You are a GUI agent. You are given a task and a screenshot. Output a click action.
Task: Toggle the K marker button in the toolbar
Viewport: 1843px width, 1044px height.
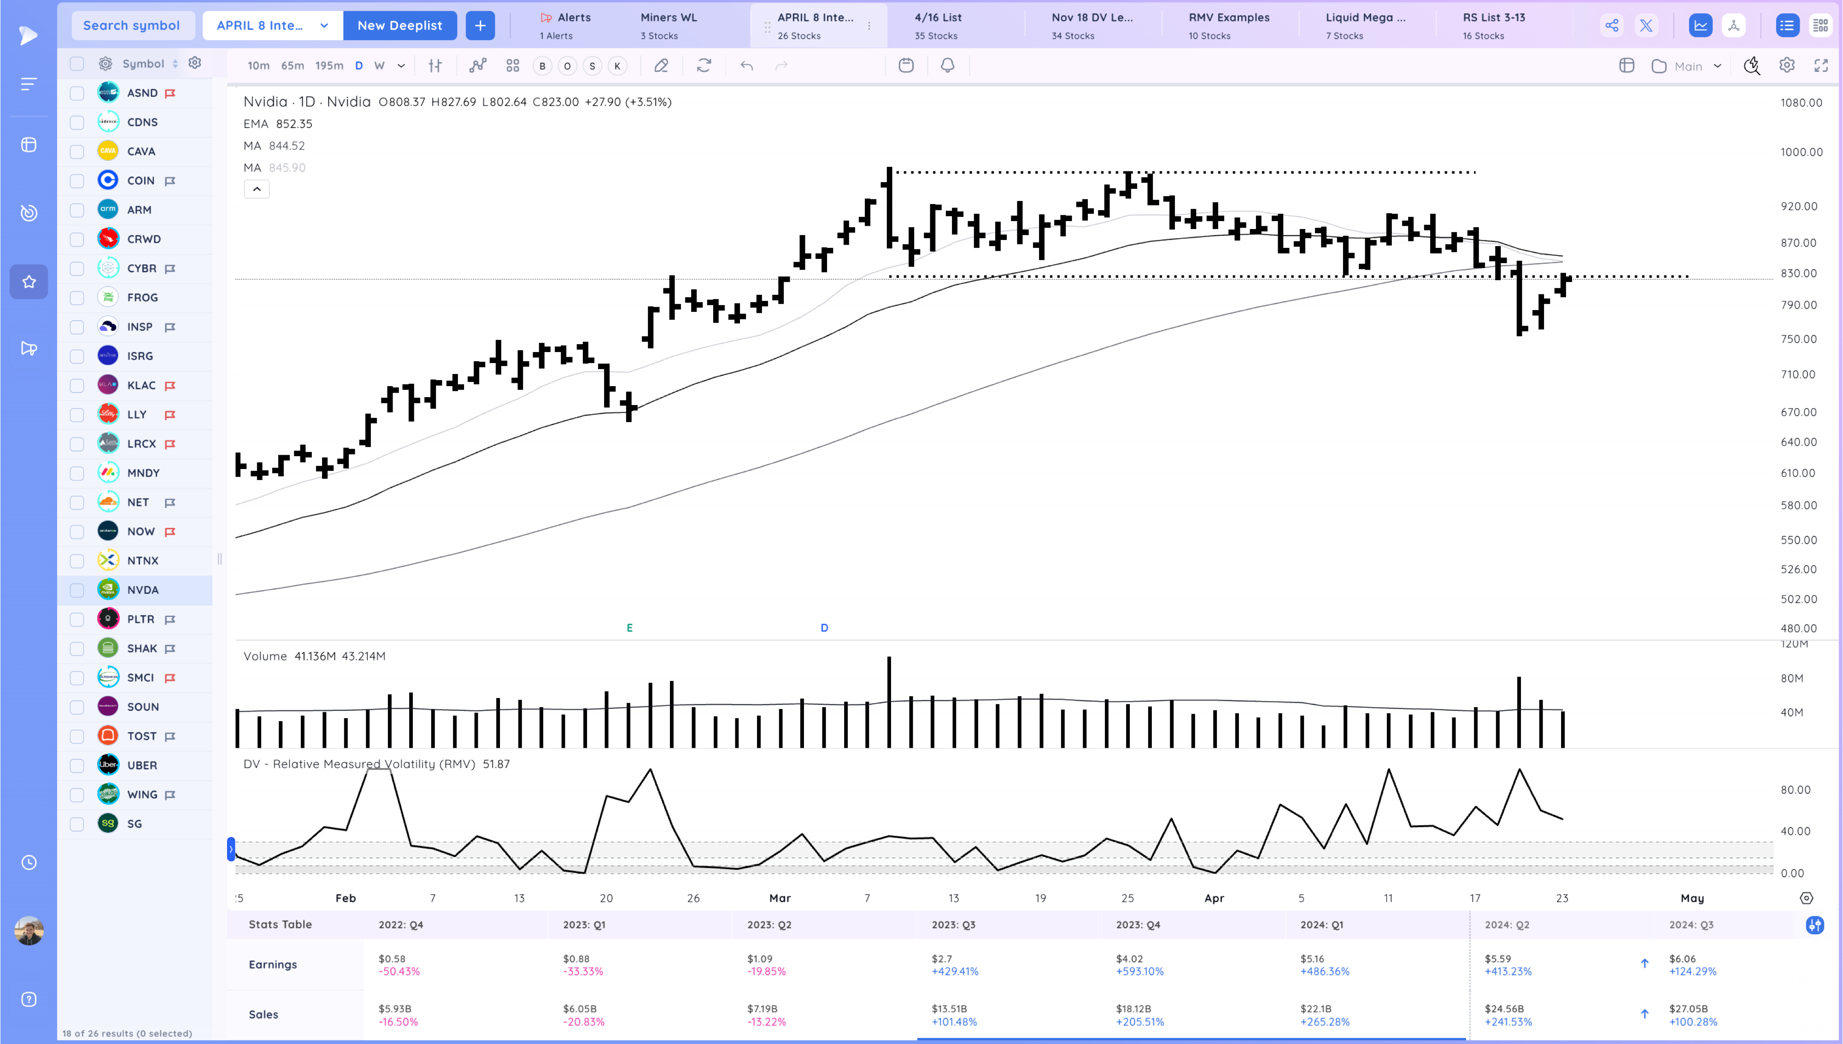[x=617, y=66]
